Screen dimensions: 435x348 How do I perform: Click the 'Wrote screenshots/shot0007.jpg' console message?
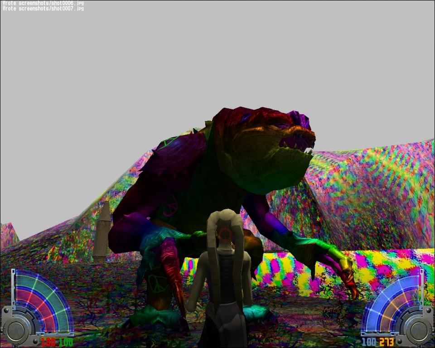(43, 8)
